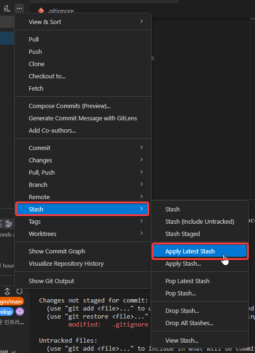Click 'Changes not staged for commit:' text

[x=93, y=300]
